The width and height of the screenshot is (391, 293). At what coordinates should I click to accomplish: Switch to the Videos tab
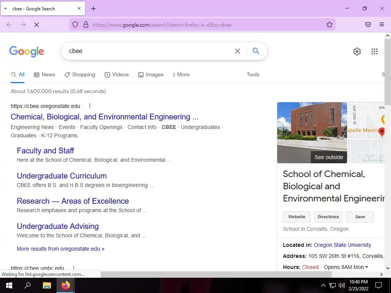pyautogui.click(x=117, y=74)
